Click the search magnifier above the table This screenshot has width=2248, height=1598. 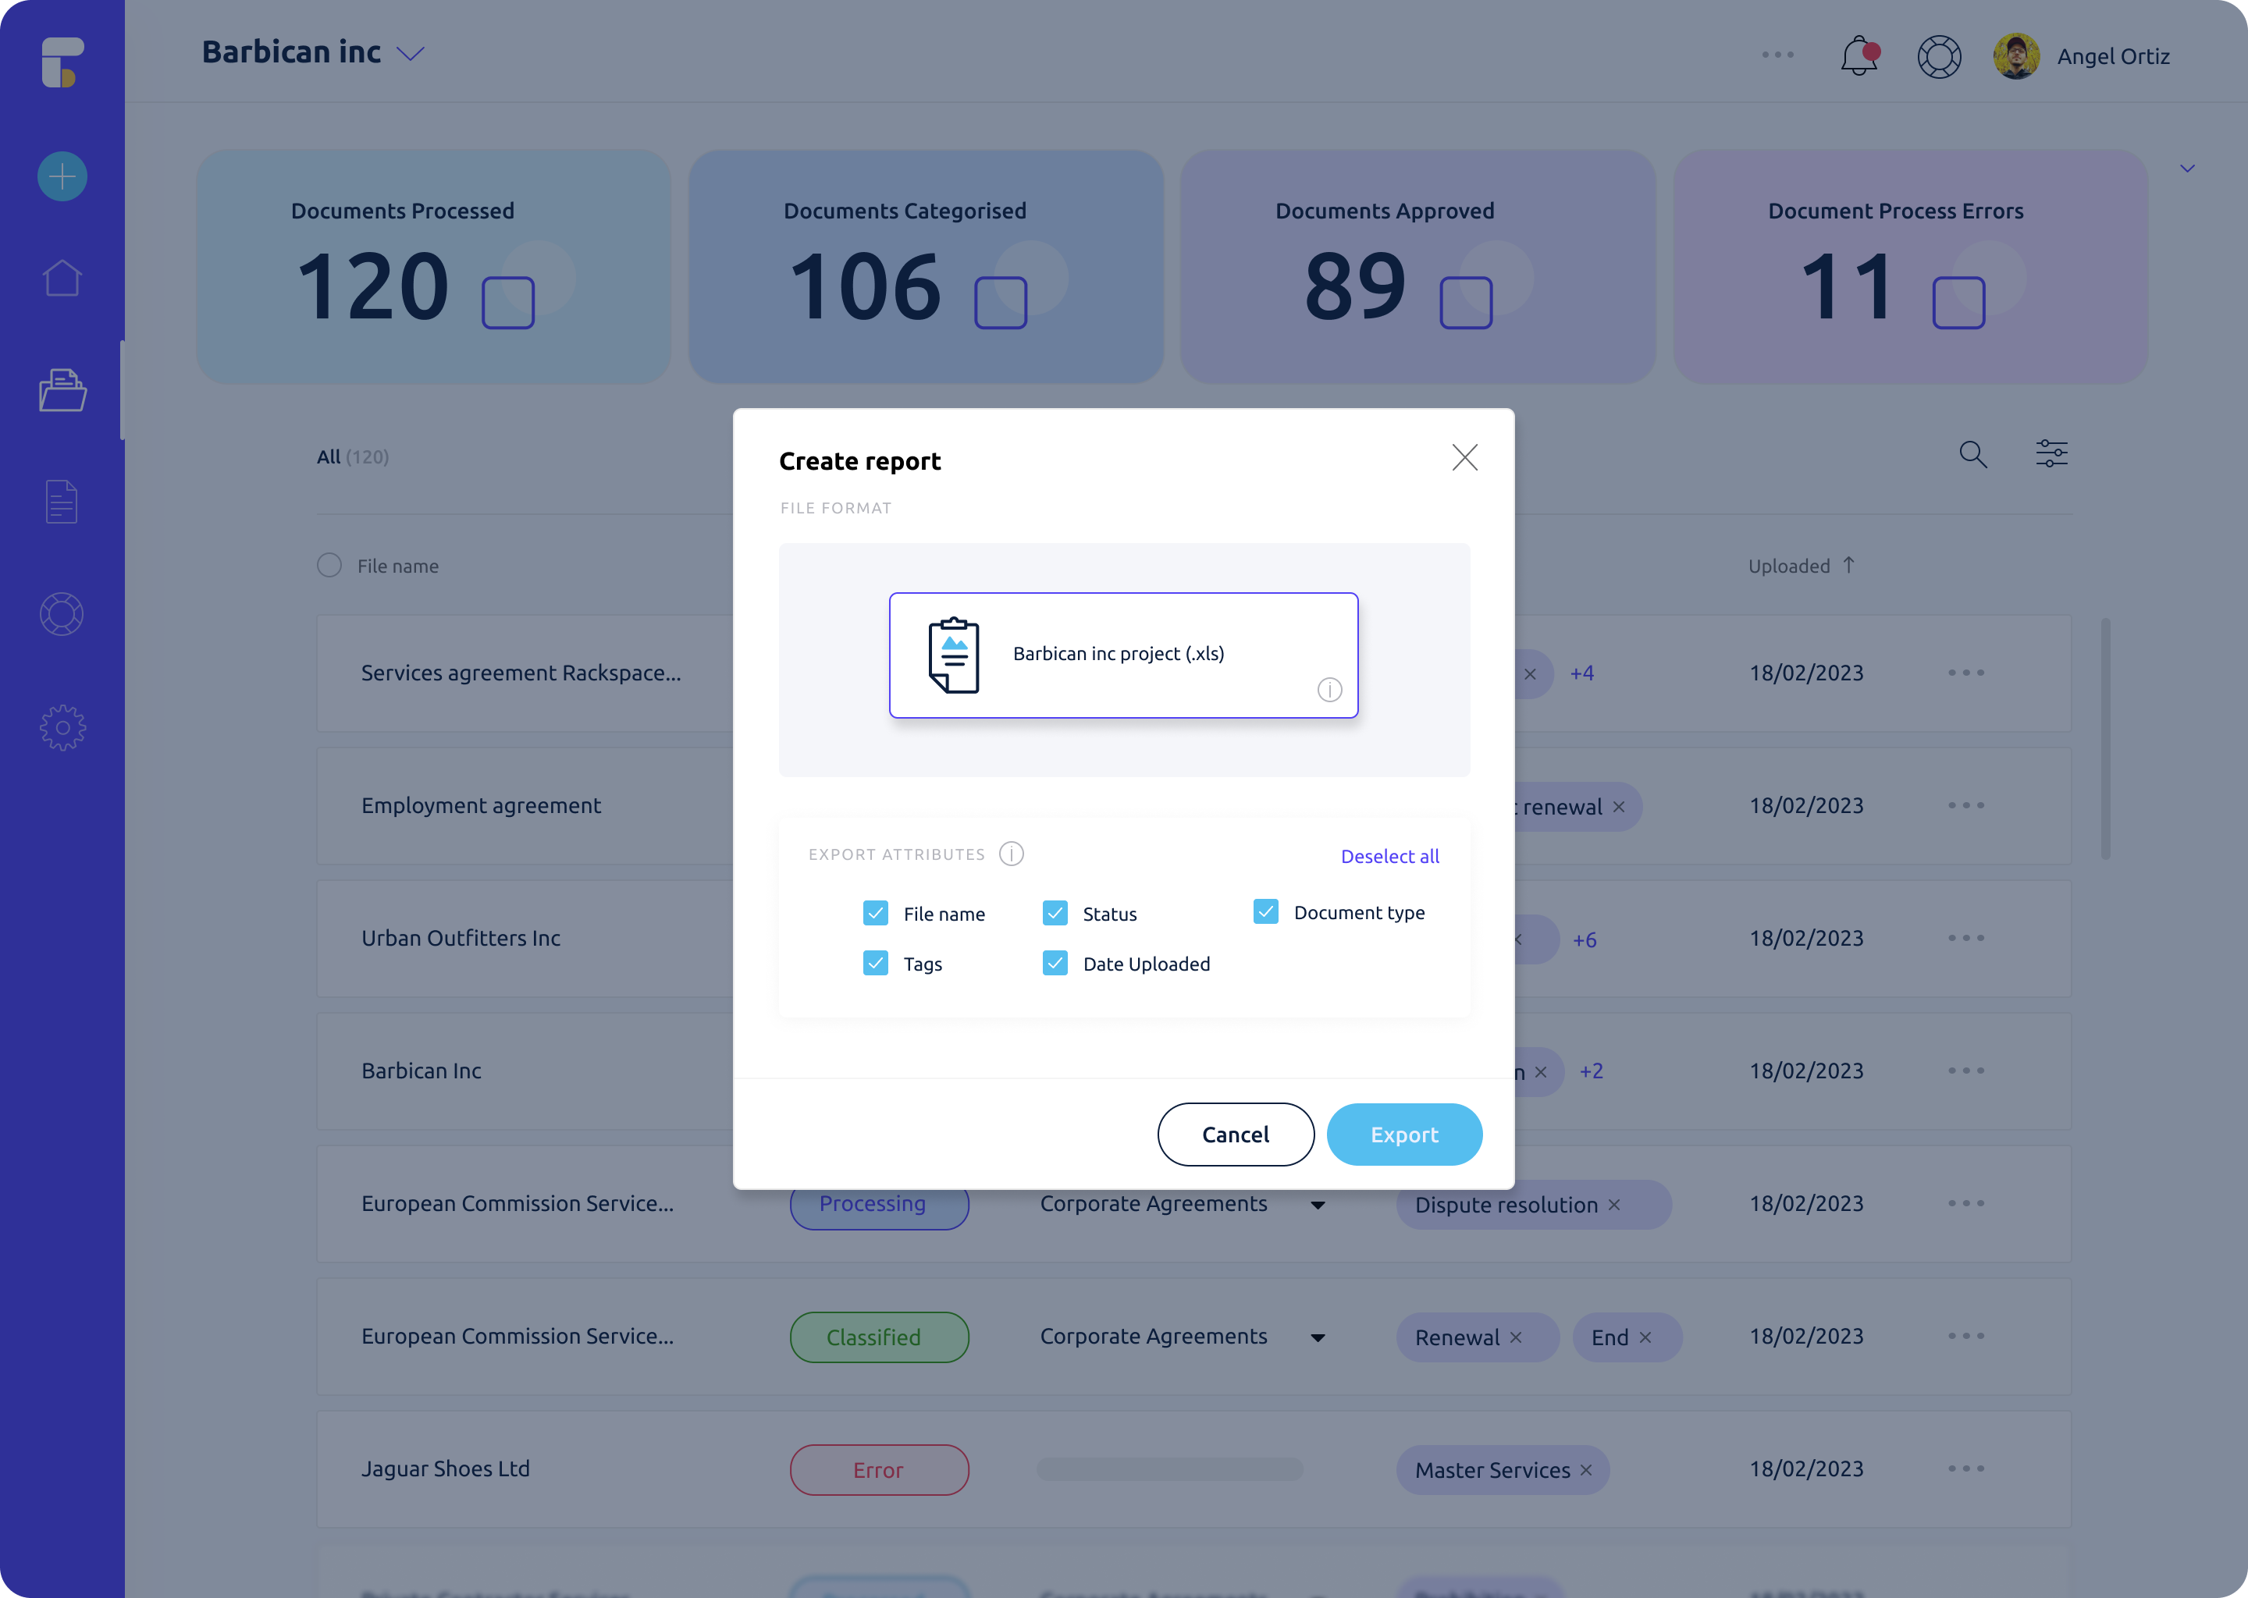pos(1972,453)
